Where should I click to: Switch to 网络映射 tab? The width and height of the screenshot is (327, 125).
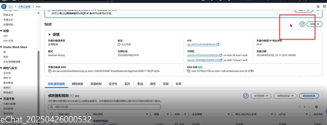coord(78,84)
